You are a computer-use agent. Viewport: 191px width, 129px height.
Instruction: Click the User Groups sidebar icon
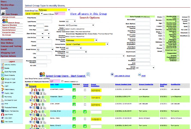[x=3, y=13]
